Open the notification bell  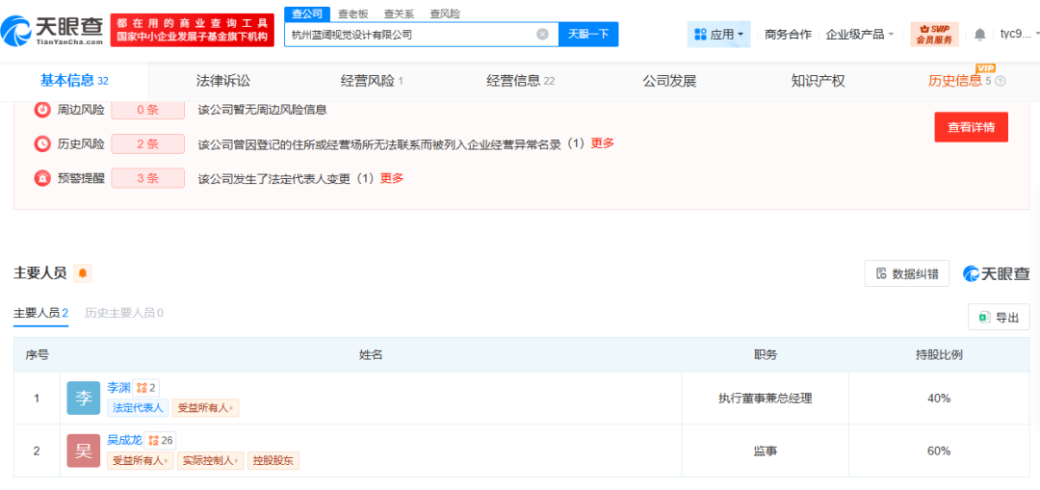click(979, 35)
